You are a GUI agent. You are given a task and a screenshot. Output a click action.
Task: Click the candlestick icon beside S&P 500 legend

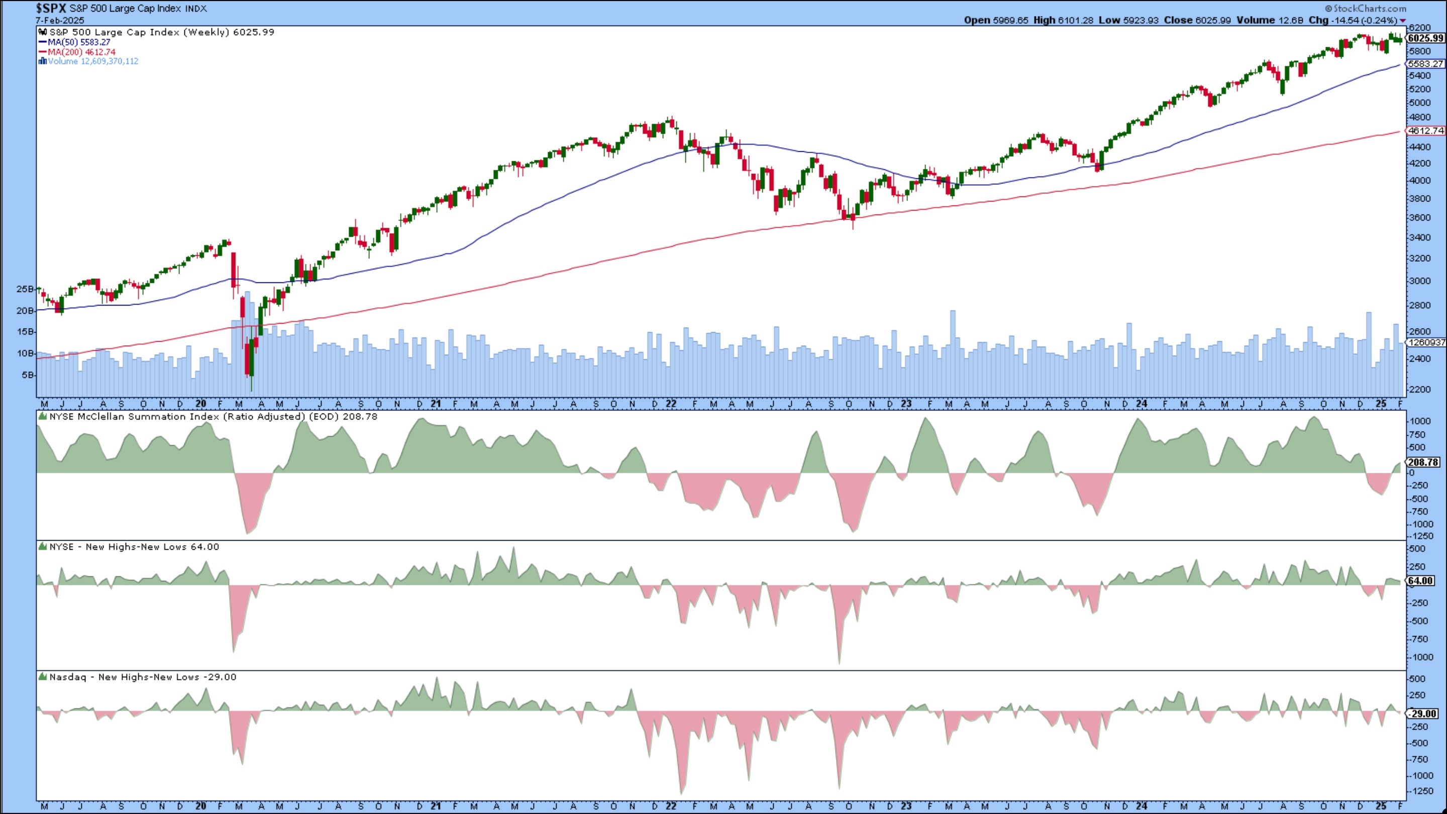tap(43, 33)
